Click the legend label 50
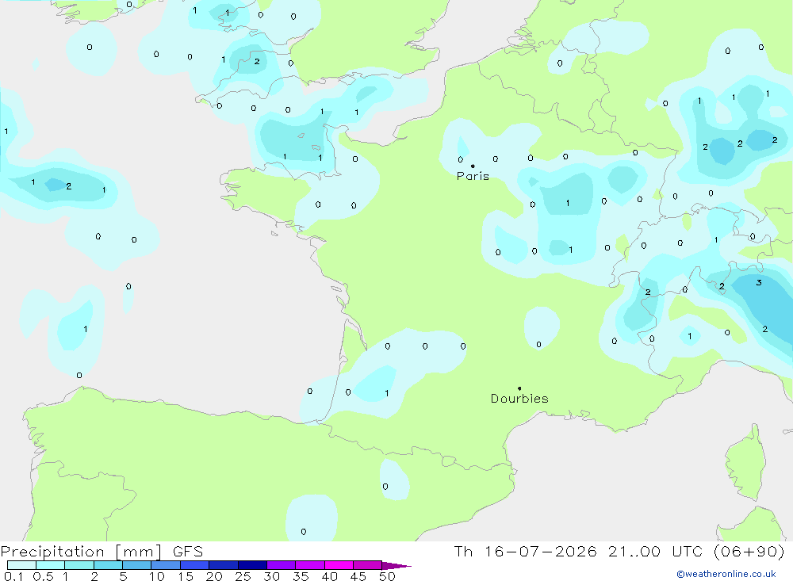The width and height of the screenshot is (793, 581). click(x=387, y=576)
